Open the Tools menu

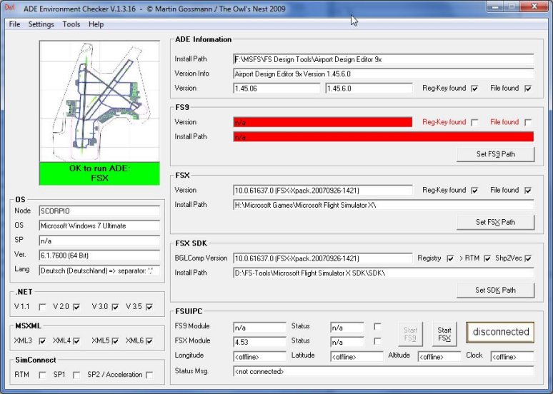71,24
